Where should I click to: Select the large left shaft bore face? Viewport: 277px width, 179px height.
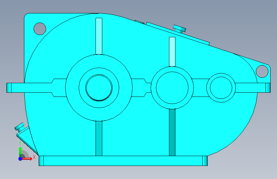point(99,88)
